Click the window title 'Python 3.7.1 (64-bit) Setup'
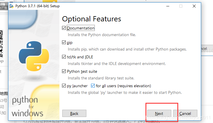The width and height of the screenshot is (213, 123). [37, 6]
